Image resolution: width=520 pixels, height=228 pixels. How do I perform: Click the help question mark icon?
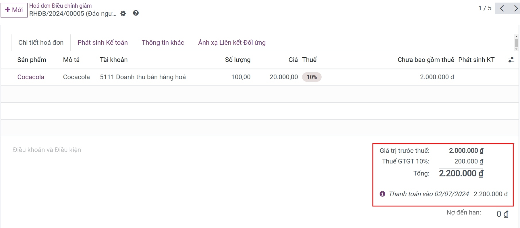pos(136,13)
